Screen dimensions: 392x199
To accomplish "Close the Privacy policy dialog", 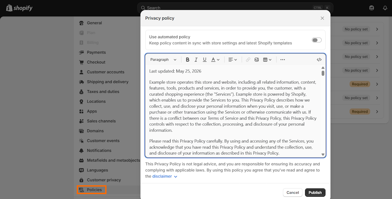I will coord(322,18).
